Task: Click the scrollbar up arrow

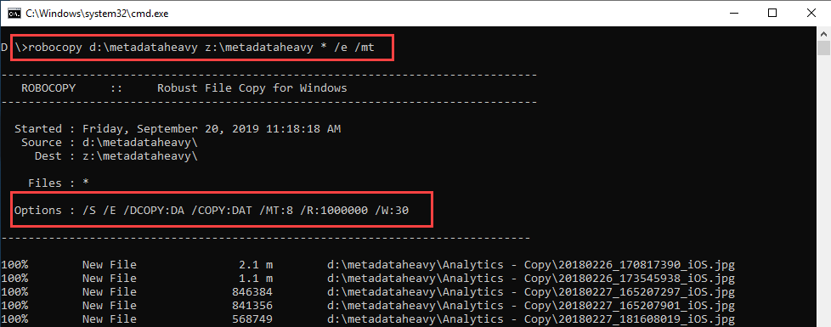Action: click(823, 33)
